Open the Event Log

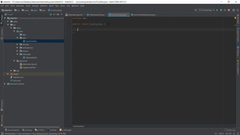click(230, 130)
